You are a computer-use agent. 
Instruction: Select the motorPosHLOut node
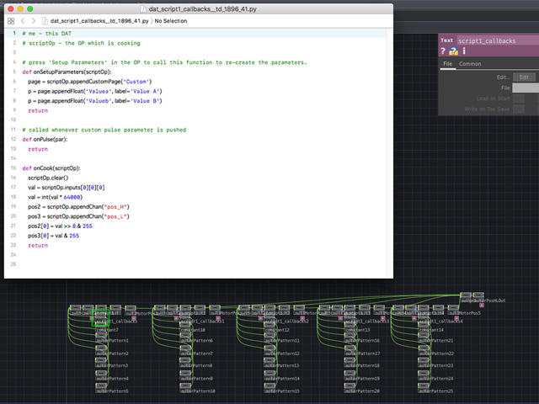478,295
